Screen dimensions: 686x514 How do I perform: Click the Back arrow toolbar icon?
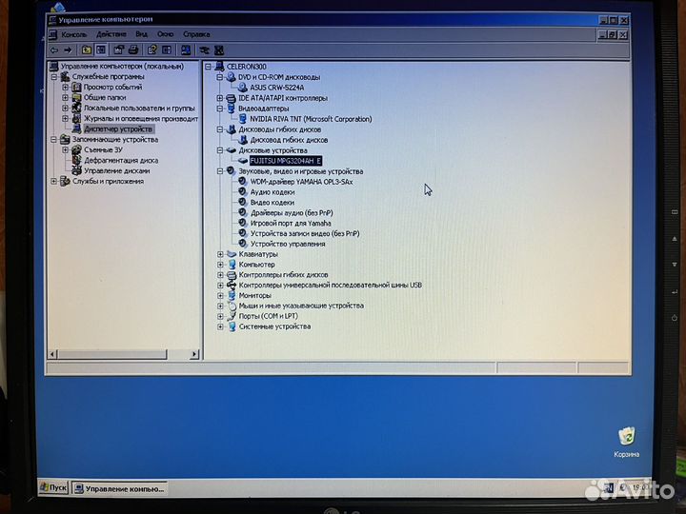(54, 50)
